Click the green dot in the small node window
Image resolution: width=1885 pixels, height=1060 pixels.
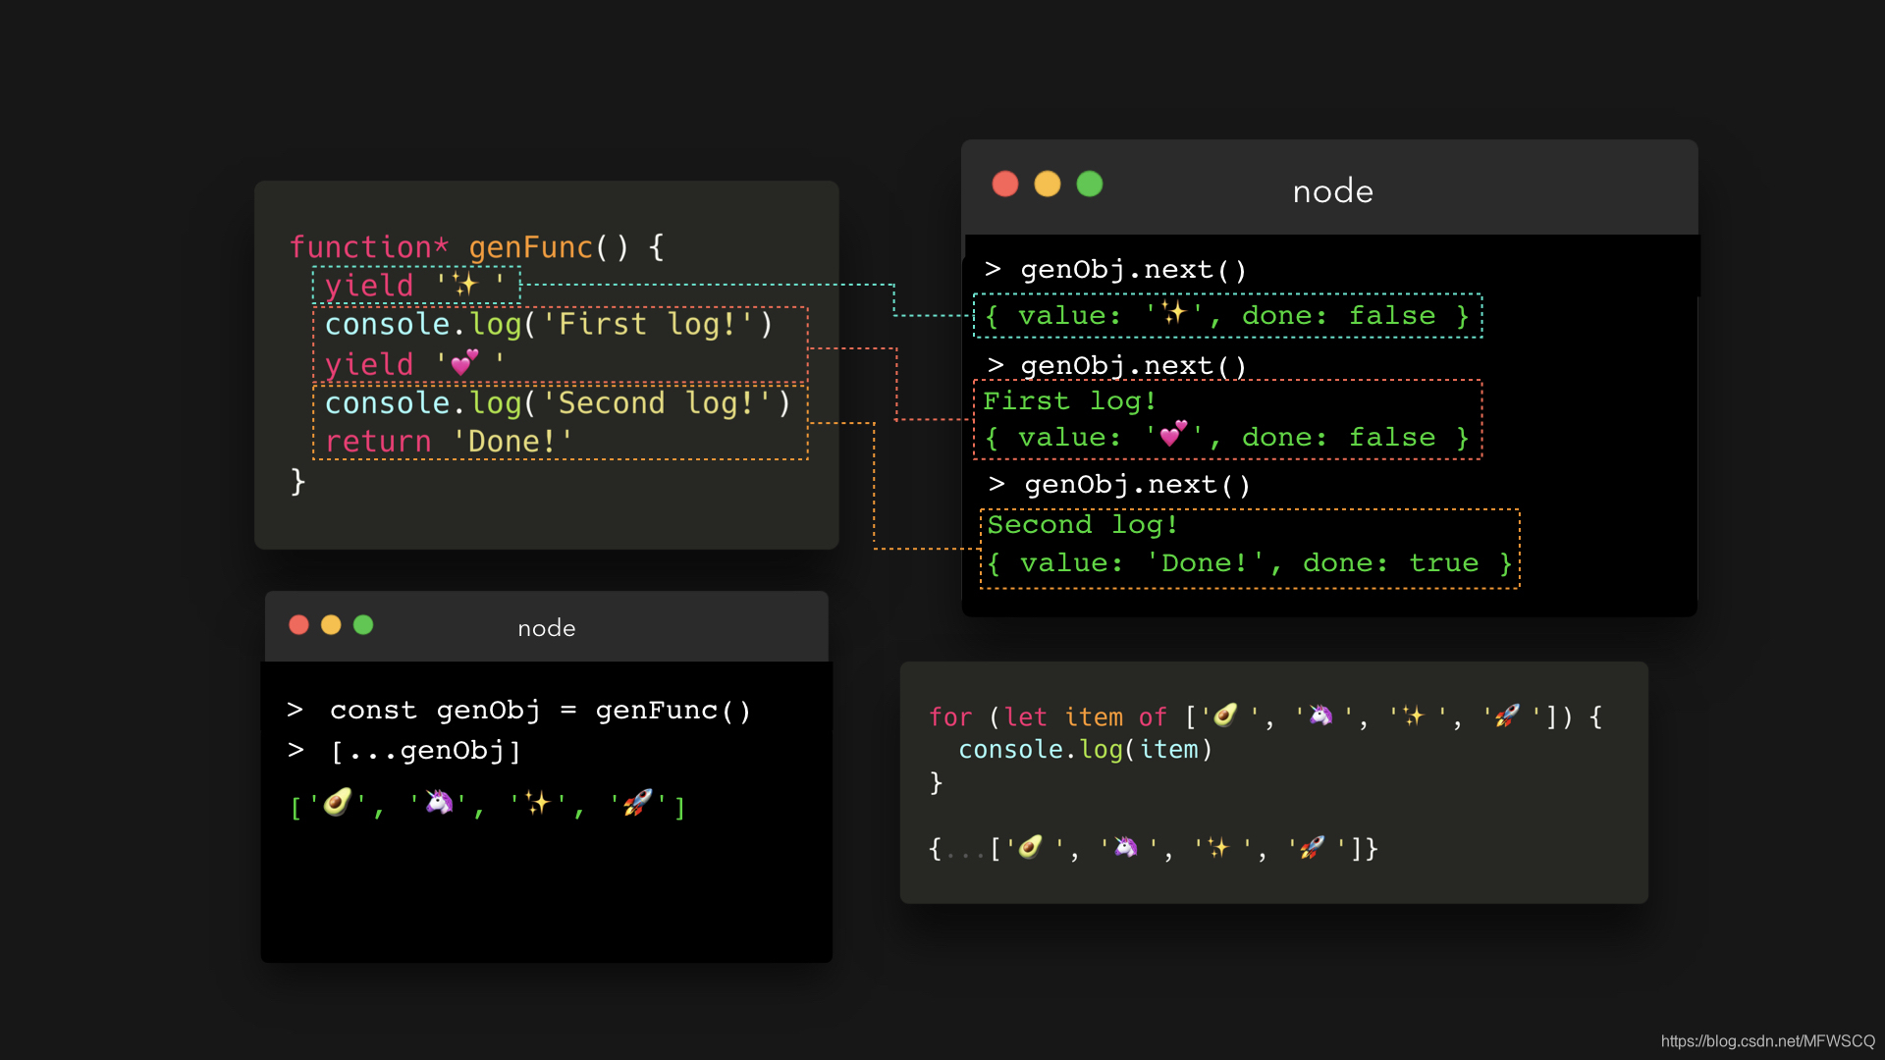363,625
